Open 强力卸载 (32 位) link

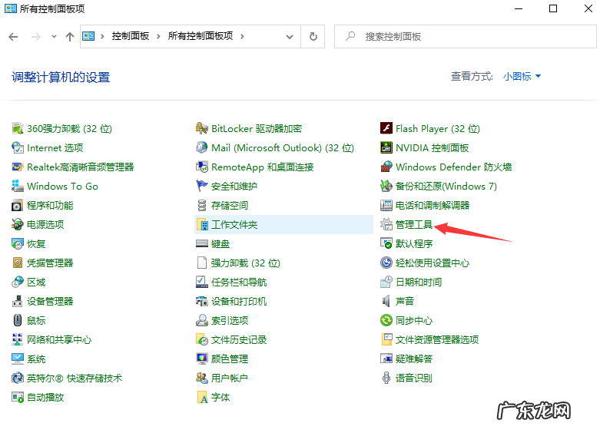(246, 263)
